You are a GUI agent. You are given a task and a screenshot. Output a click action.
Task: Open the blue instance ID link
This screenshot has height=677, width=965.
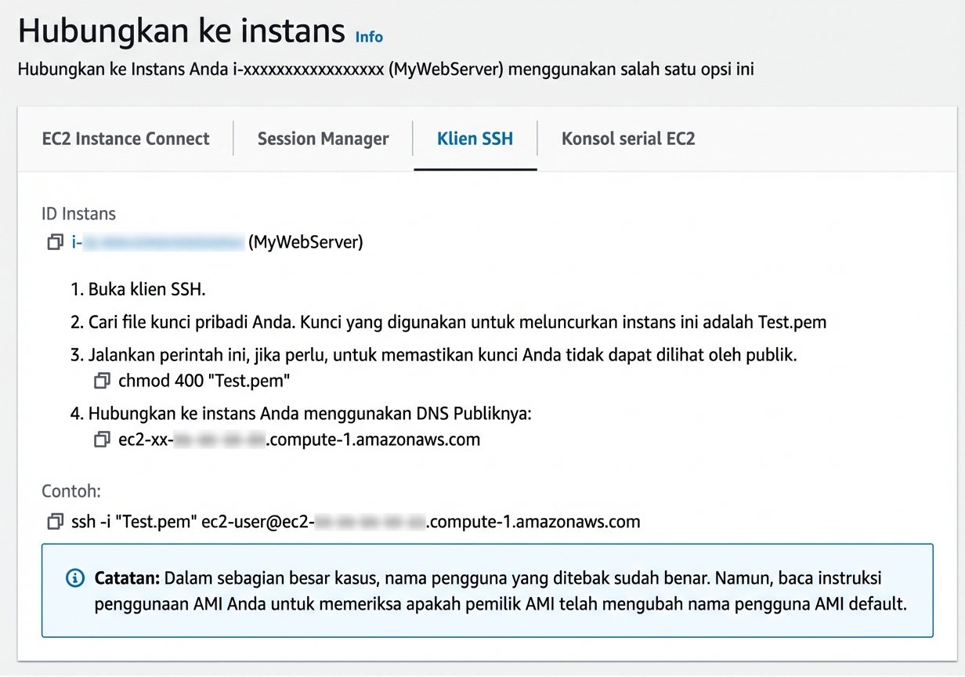pyautogui.click(x=157, y=242)
